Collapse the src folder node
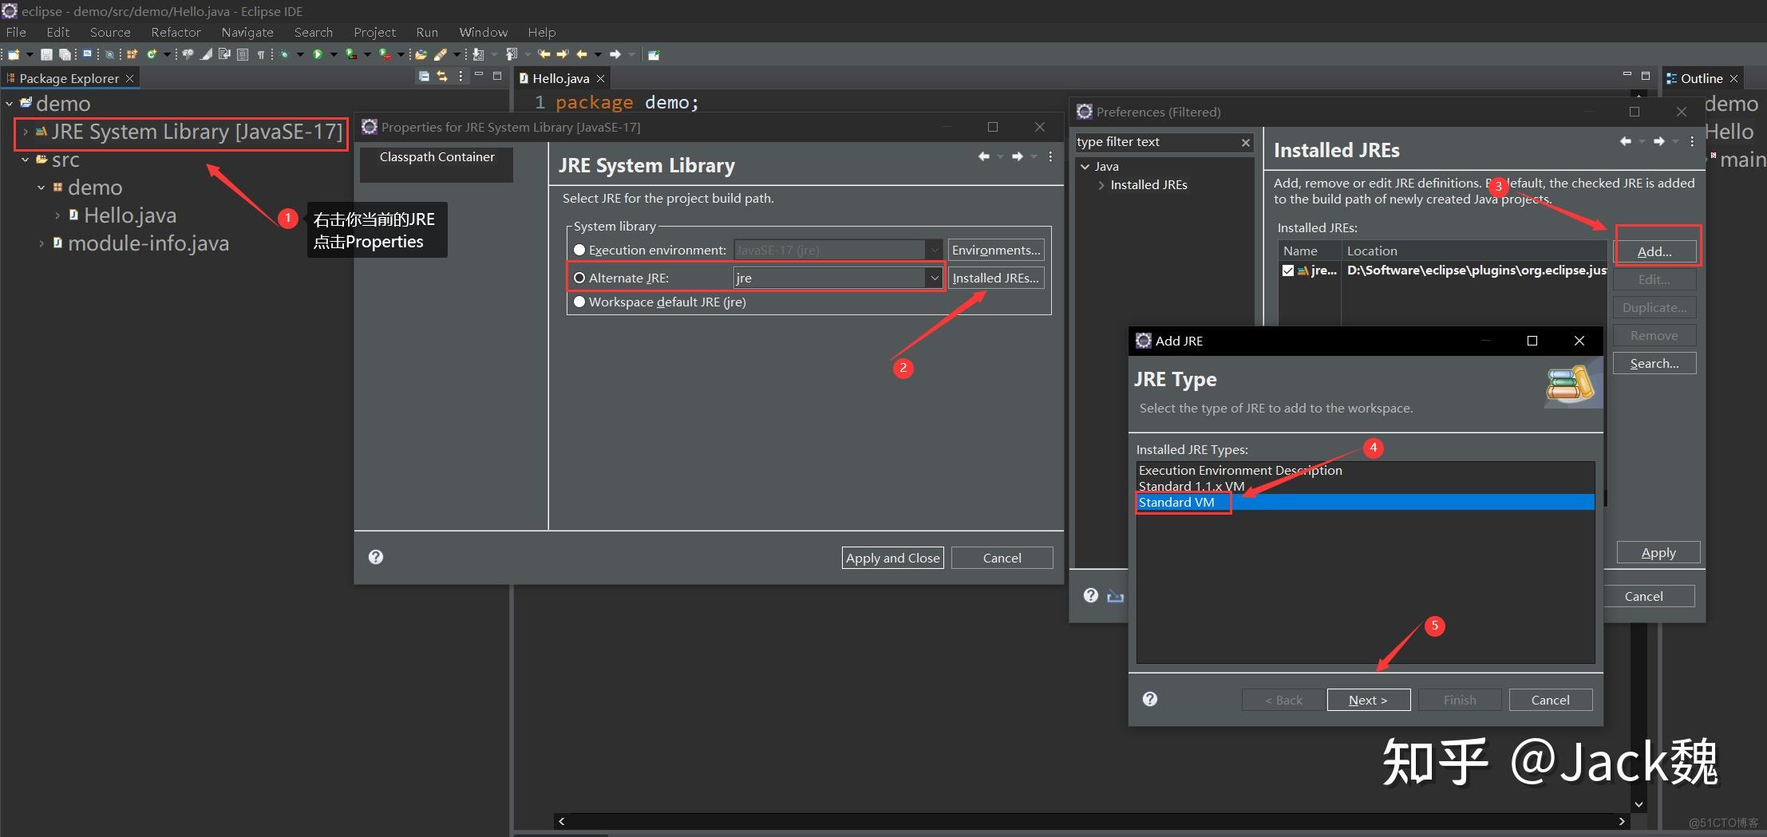The height and width of the screenshot is (837, 1767). point(26,160)
